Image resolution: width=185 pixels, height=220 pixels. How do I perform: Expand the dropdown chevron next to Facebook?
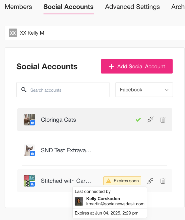(x=167, y=90)
